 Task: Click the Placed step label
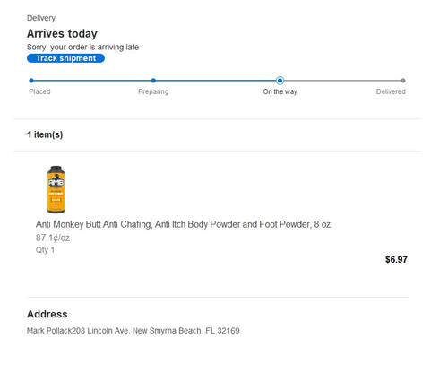coord(39,91)
